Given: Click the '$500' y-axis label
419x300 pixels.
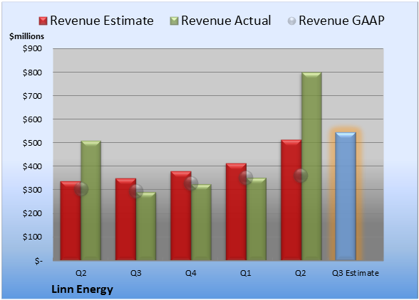Looking at the screenshot, I should point(32,143).
